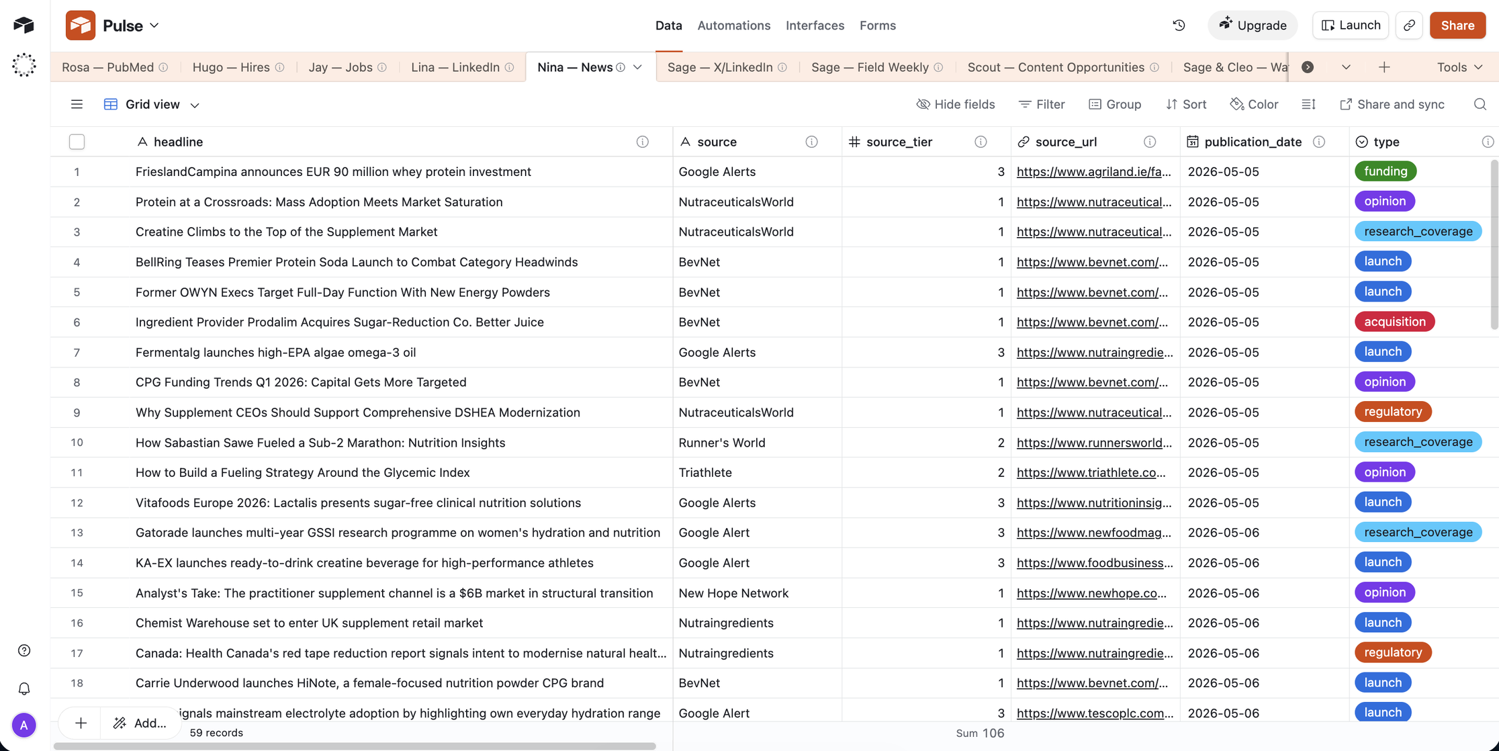The image size is (1499, 751).
Task: Expand the Pulse base name dropdown
Action: coord(154,26)
